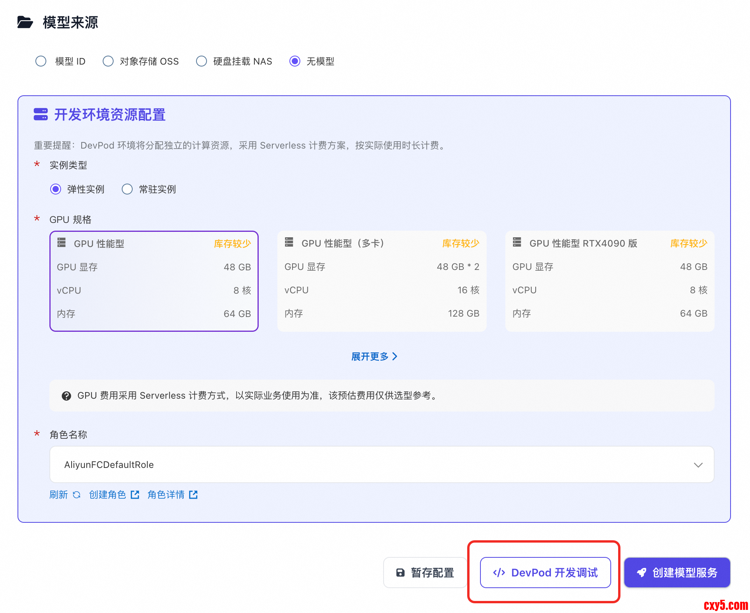Select 硬盘挂载 NAS radio button
Screen dimensions: 750x613
point(202,61)
